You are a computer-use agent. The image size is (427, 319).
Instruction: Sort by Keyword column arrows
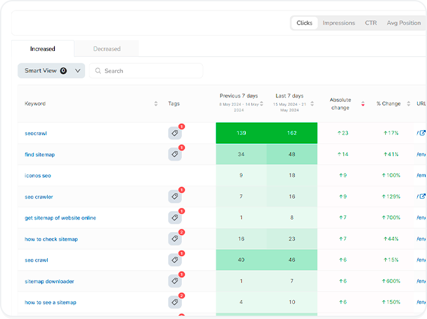click(x=156, y=103)
